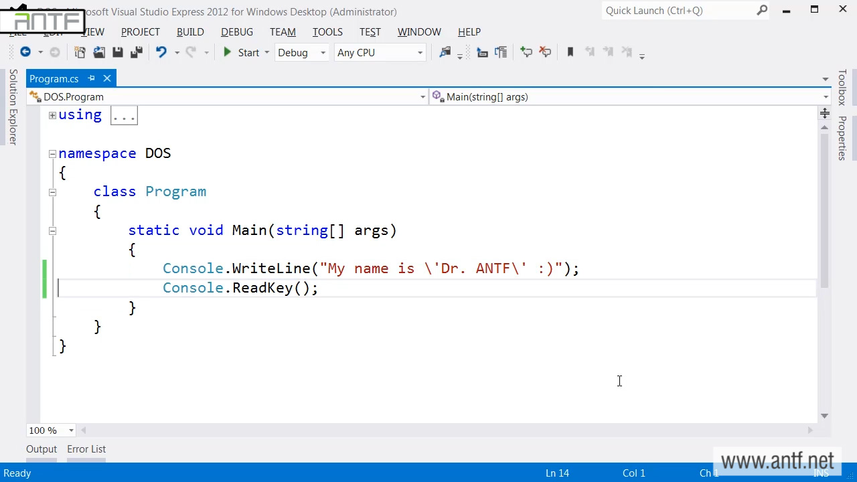Screen dimensions: 857x482
Task: Save all files with Save All icon
Action: 137,52
